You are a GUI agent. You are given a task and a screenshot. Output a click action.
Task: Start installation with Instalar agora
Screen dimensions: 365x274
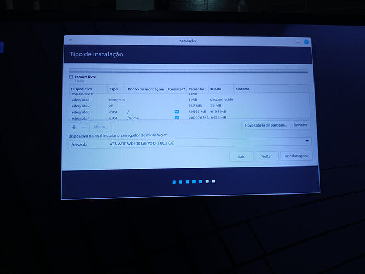pyautogui.click(x=296, y=156)
